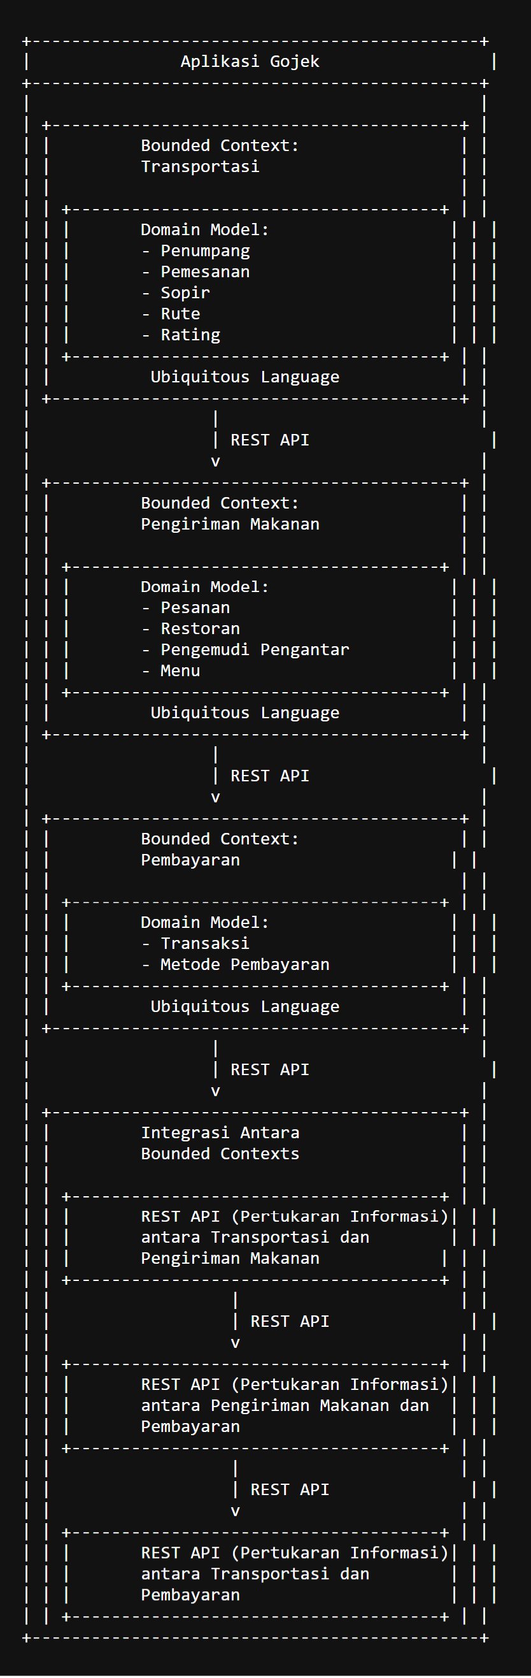Click the 'Menu' domain model item
Image resolution: width=531 pixels, height=1678 pixels.
pos(180,671)
